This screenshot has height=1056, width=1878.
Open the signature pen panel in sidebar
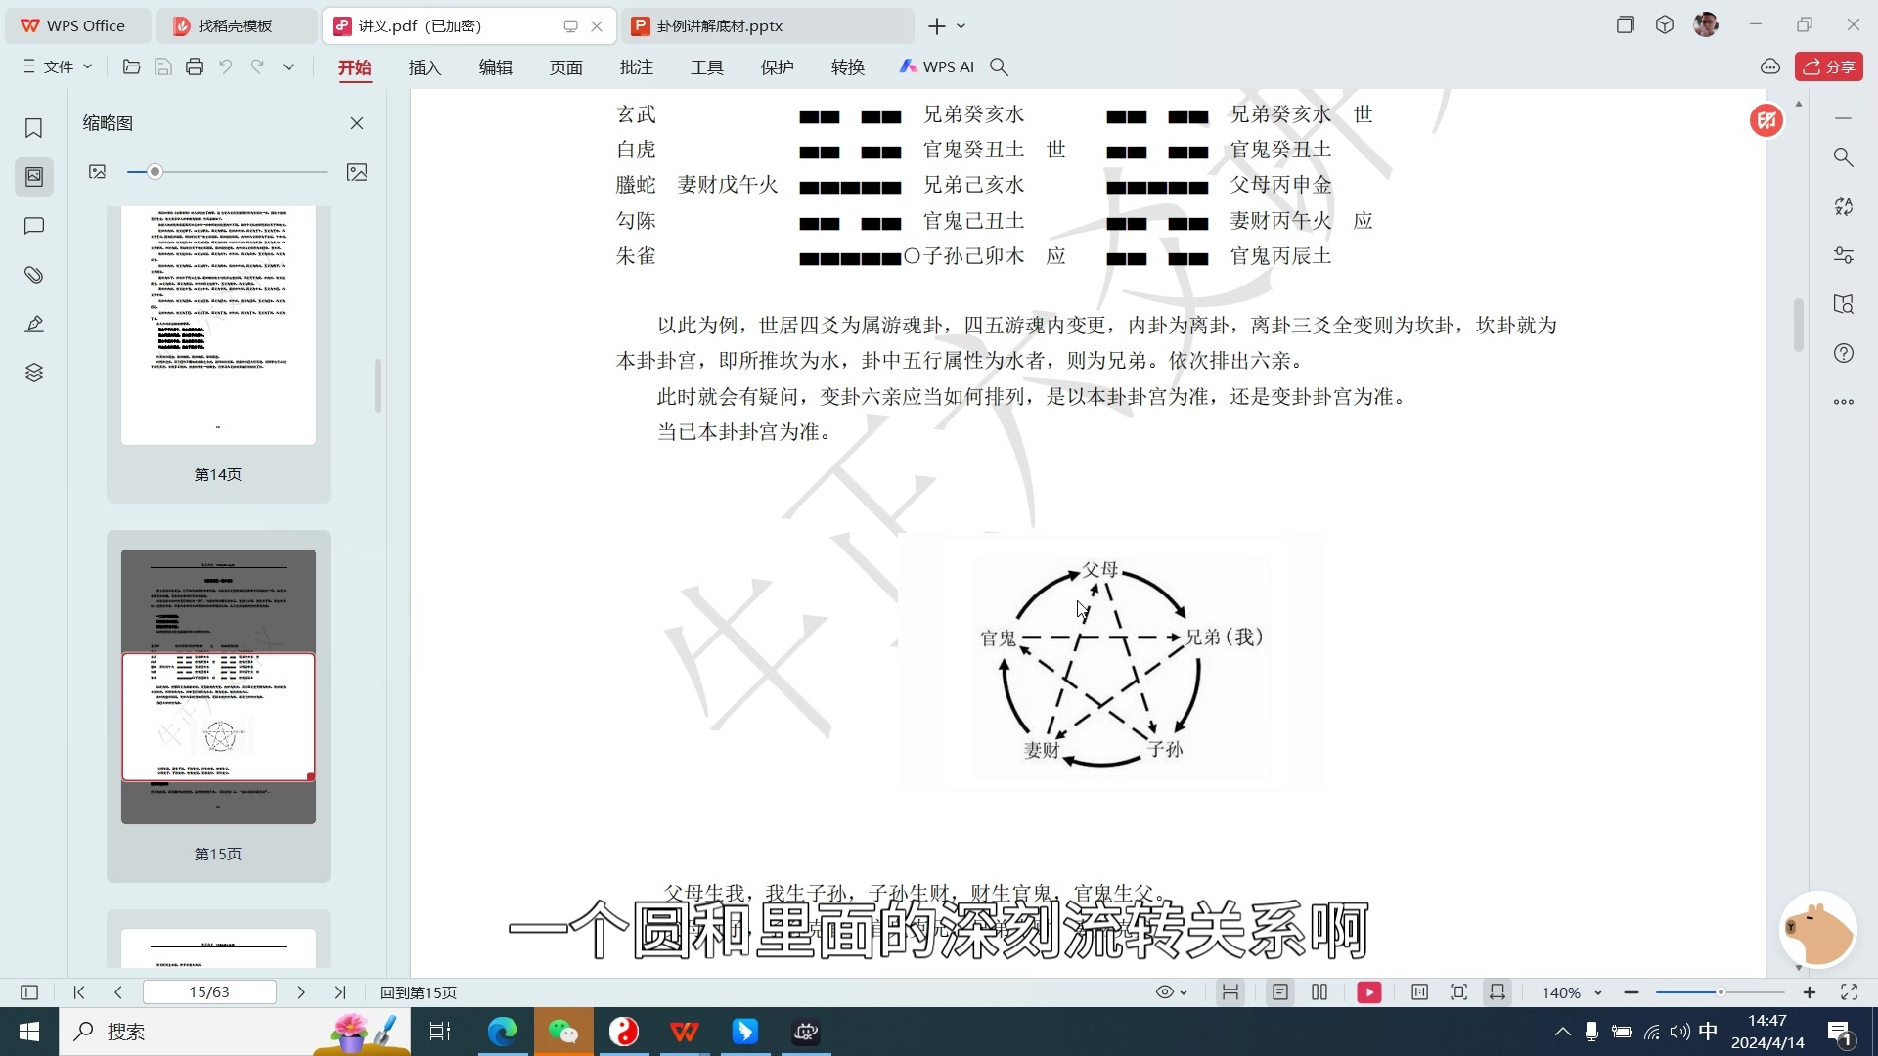tap(33, 324)
